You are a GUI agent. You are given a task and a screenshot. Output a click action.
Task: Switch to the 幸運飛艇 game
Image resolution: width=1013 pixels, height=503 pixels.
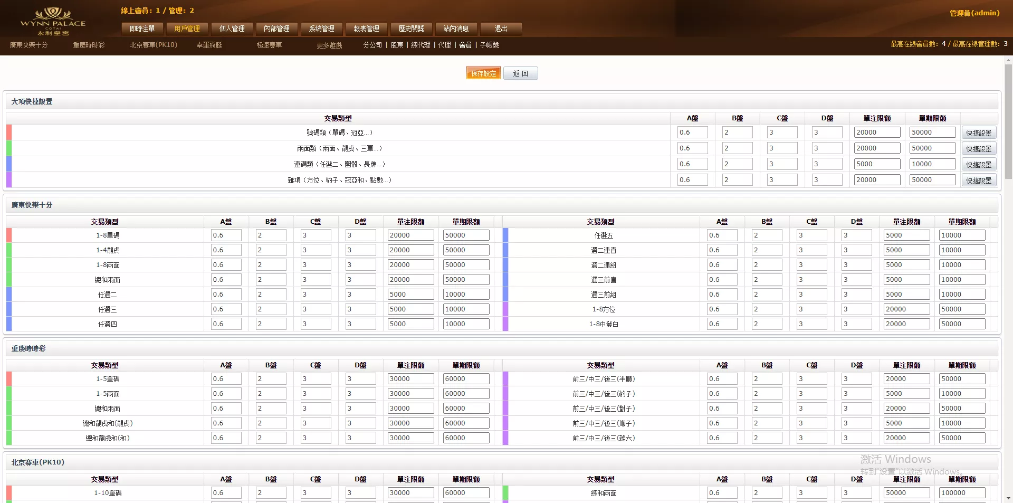point(209,45)
